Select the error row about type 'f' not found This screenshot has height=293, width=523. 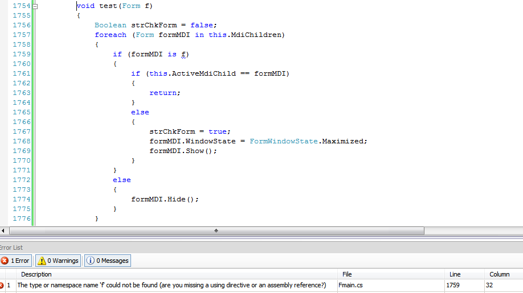click(261, 286)
